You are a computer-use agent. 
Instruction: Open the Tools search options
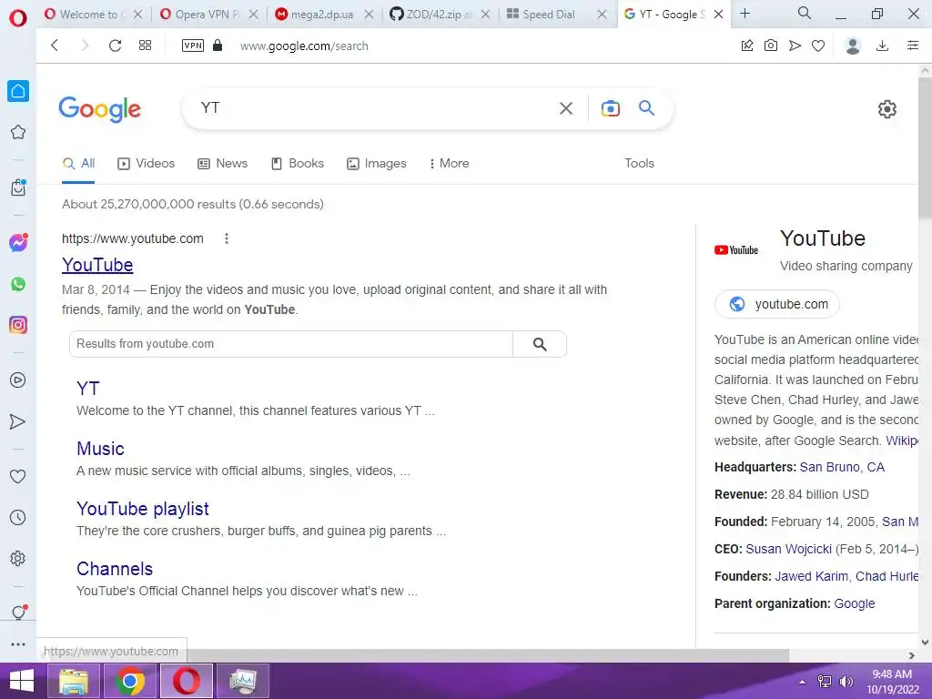click(639, 163)
